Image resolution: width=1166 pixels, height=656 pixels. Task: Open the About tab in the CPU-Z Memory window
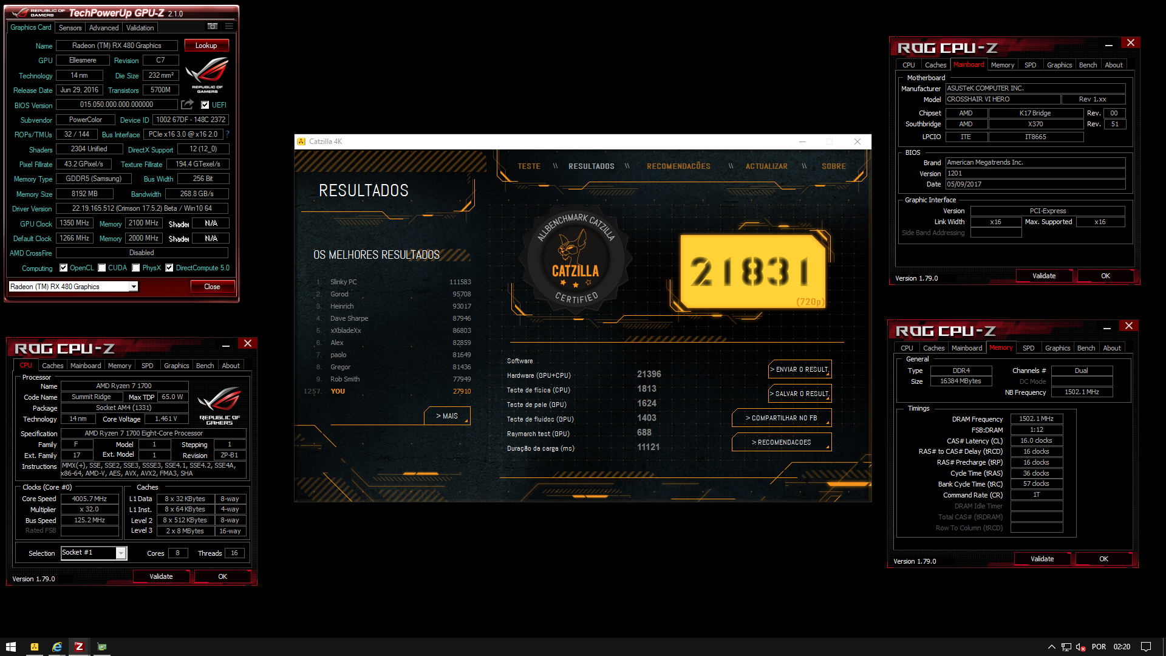[1111, 348]
